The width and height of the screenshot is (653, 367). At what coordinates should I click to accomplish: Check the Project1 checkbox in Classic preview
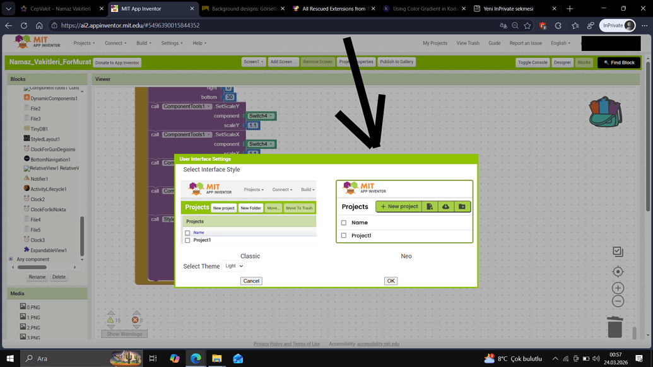point(187,240)
